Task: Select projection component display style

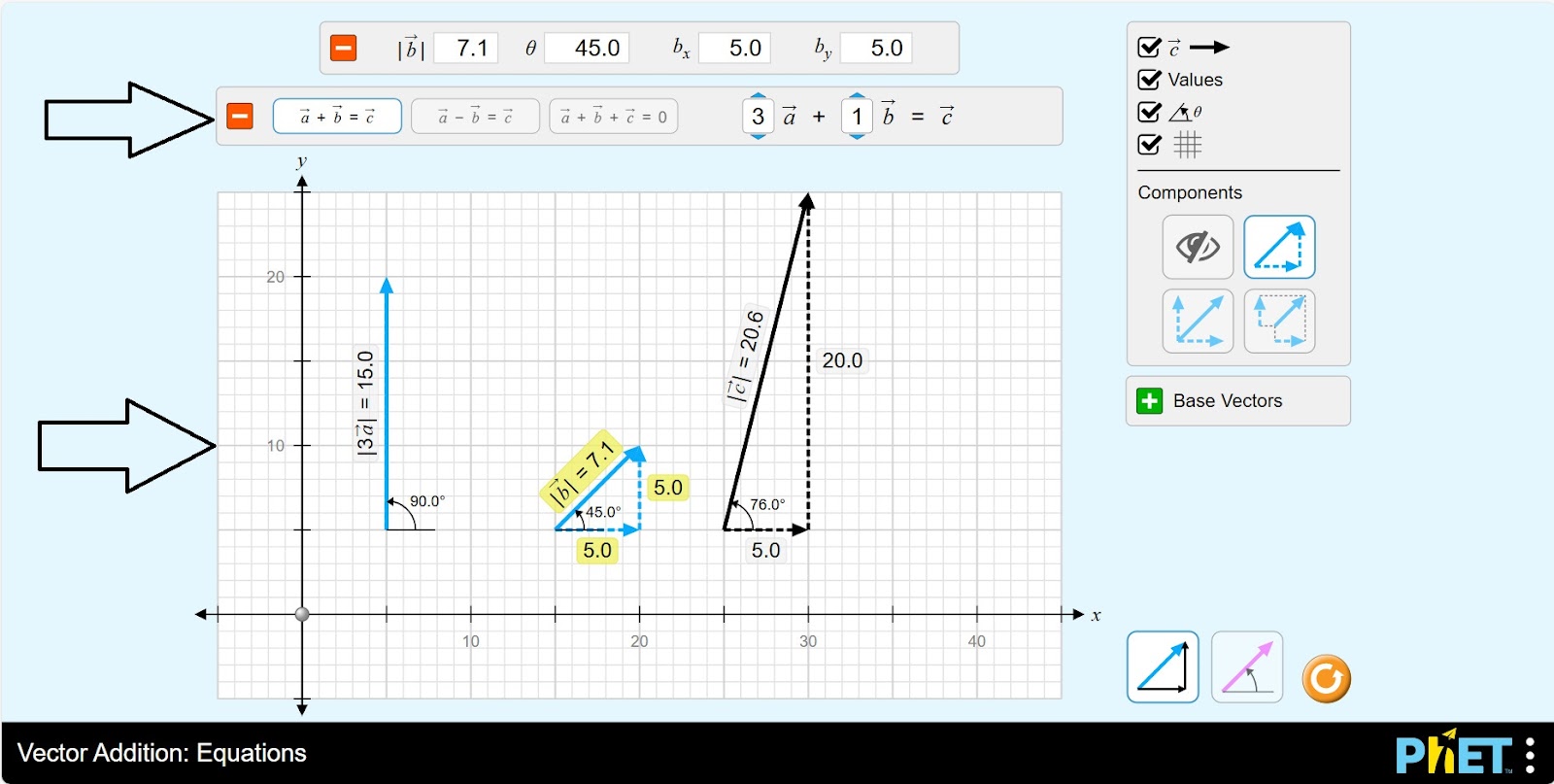Action: click(x=1279, y=321)
